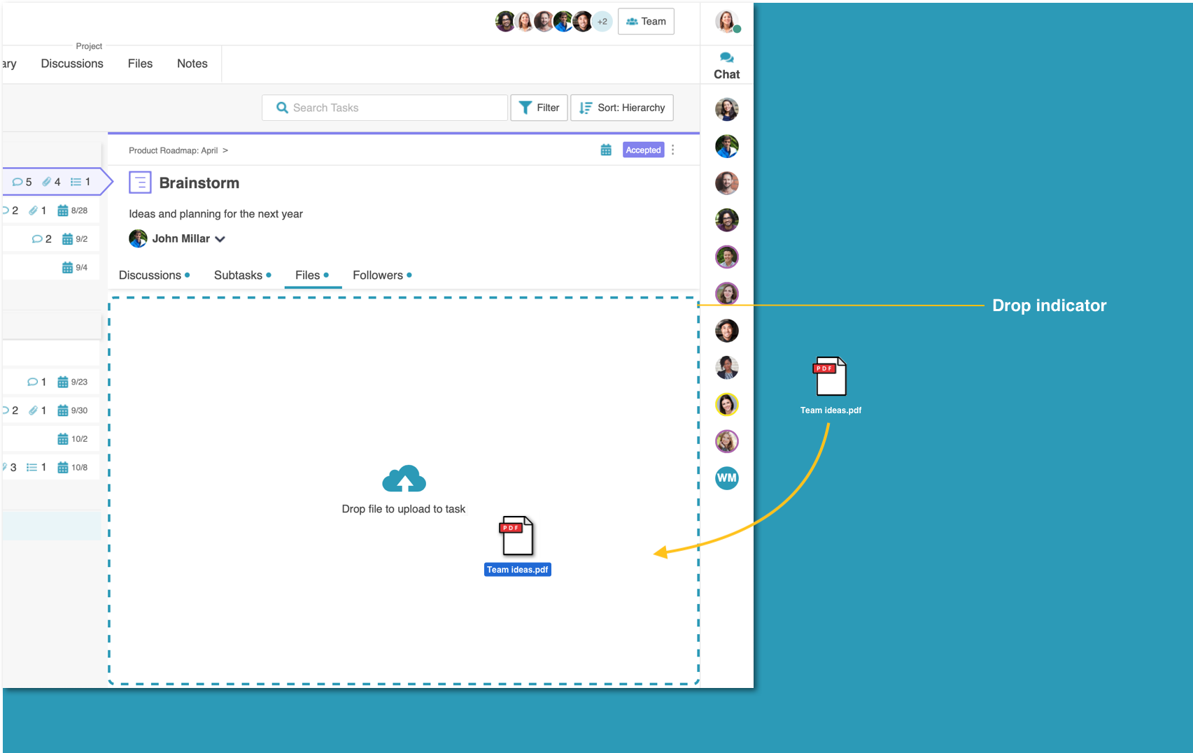Open the Product Roadmap: April breadcrumb link
Screen dimensions: 1193x753
[x=174, y=150]
